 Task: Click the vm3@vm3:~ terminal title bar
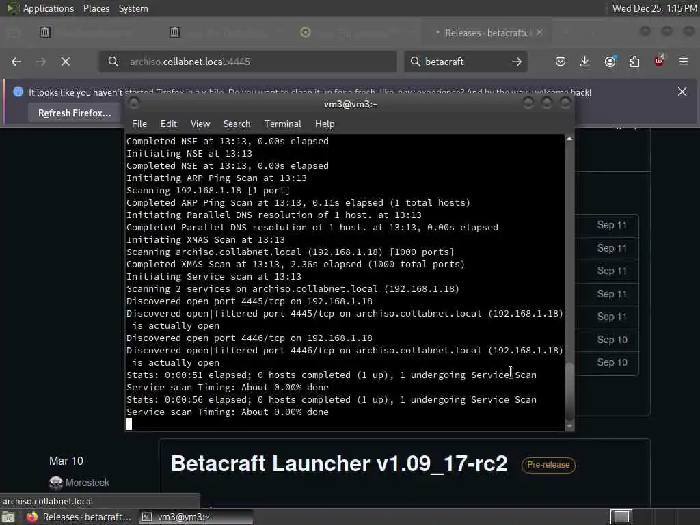[x=351, y=104]
